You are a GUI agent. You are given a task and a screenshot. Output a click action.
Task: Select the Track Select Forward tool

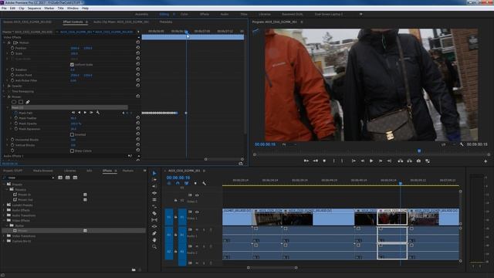tap(154, 180)
